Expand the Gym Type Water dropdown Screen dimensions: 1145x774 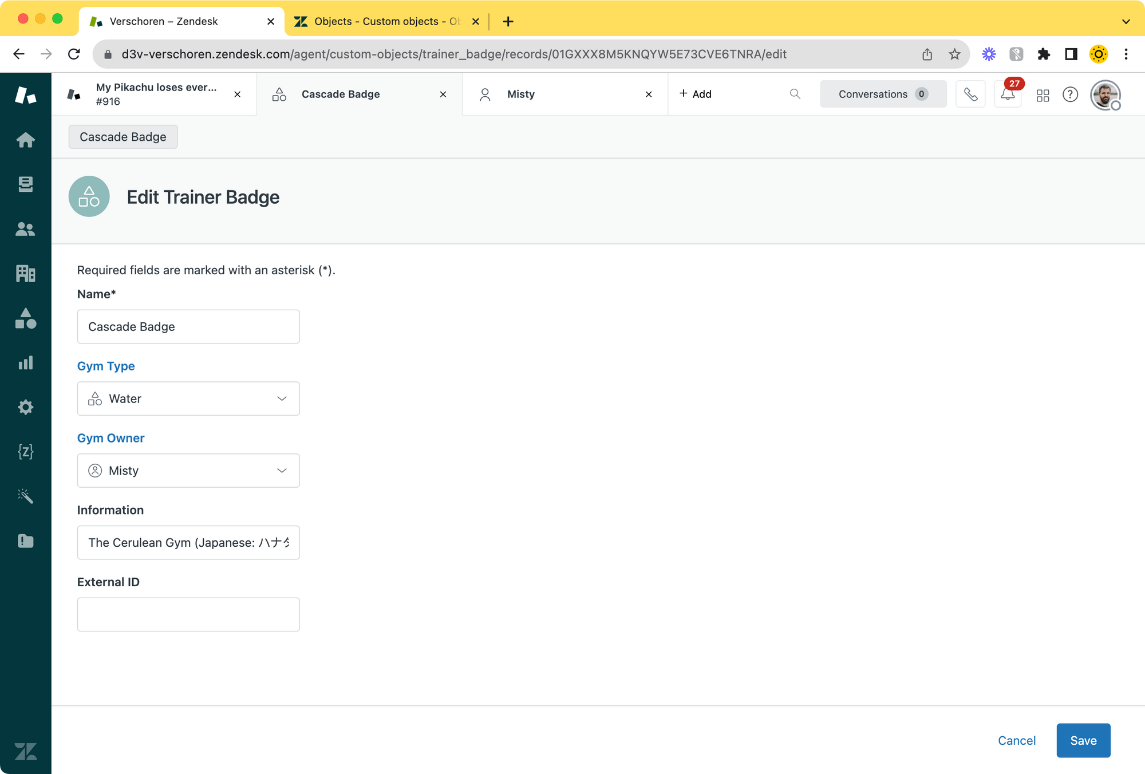coord(188,398)
